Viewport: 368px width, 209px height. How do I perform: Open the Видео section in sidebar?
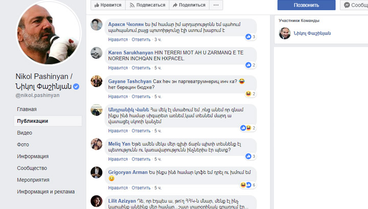(x=25, y=133)
